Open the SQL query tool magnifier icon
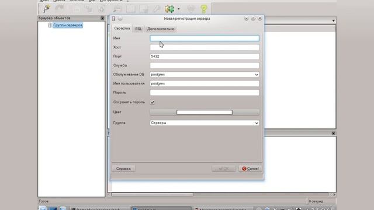The width and height of the screenshot is (374, 210). click(x=117, y=9)
